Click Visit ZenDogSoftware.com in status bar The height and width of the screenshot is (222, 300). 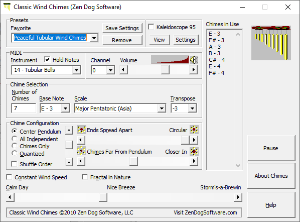(x=205, y=212)
